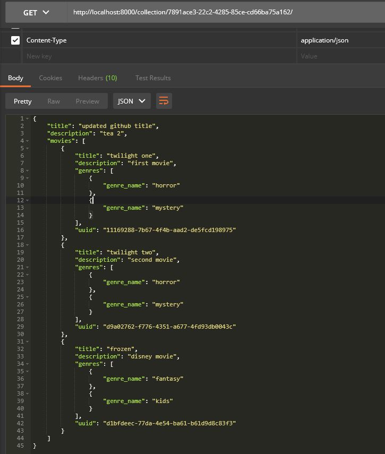Viewport: 385px width, 454px height.
Task: Click the "second movie" description value
Action: (152, 260)
